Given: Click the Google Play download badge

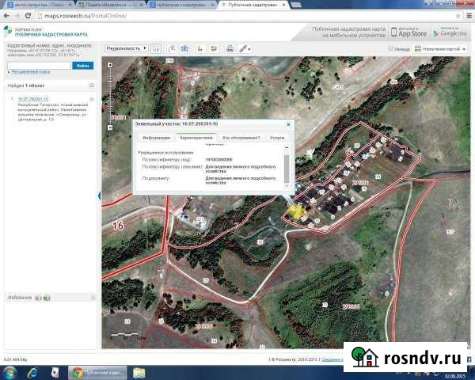Looking at the screenshot, I should point(450,32).
